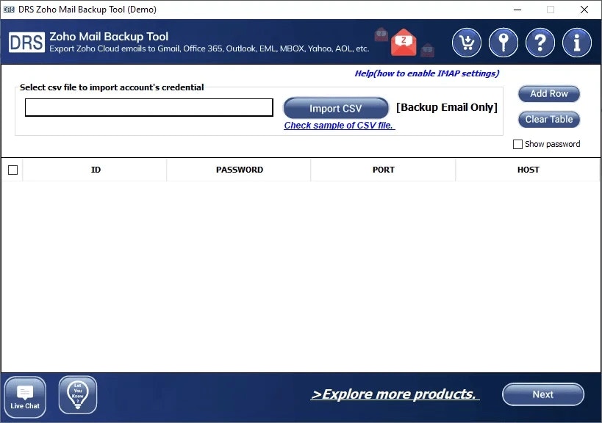Screen dimensions: 602x423
Task: Click the DRS title bar app icon
Action: click(9, 10)
